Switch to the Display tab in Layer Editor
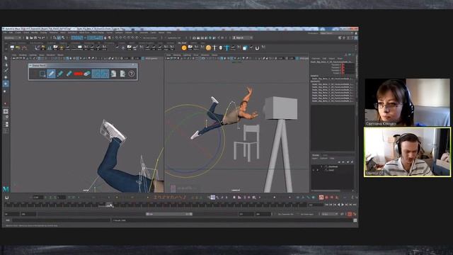 tap(316, 155)
